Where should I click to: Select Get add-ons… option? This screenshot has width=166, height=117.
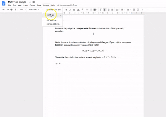coord(52,20)
